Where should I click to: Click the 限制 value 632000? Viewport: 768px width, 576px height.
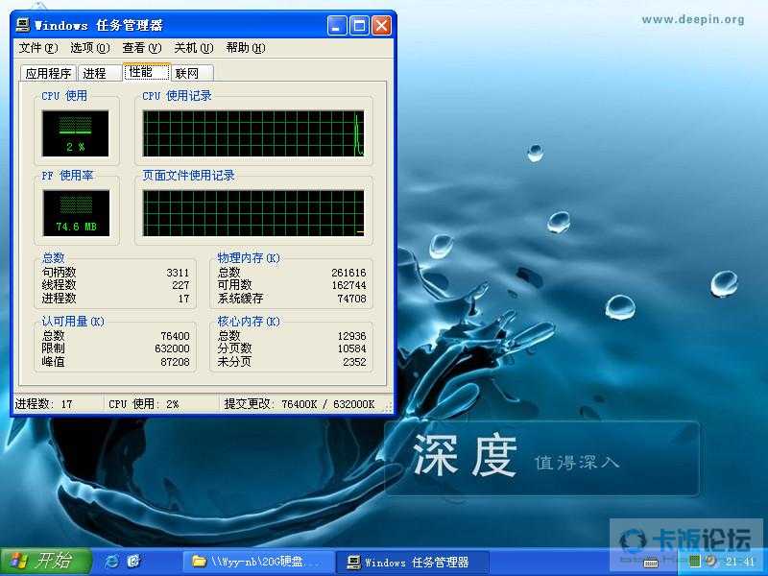point(172,348)
